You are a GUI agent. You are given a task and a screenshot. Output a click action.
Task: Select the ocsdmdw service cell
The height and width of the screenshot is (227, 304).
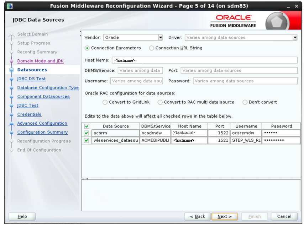[155, 133]
